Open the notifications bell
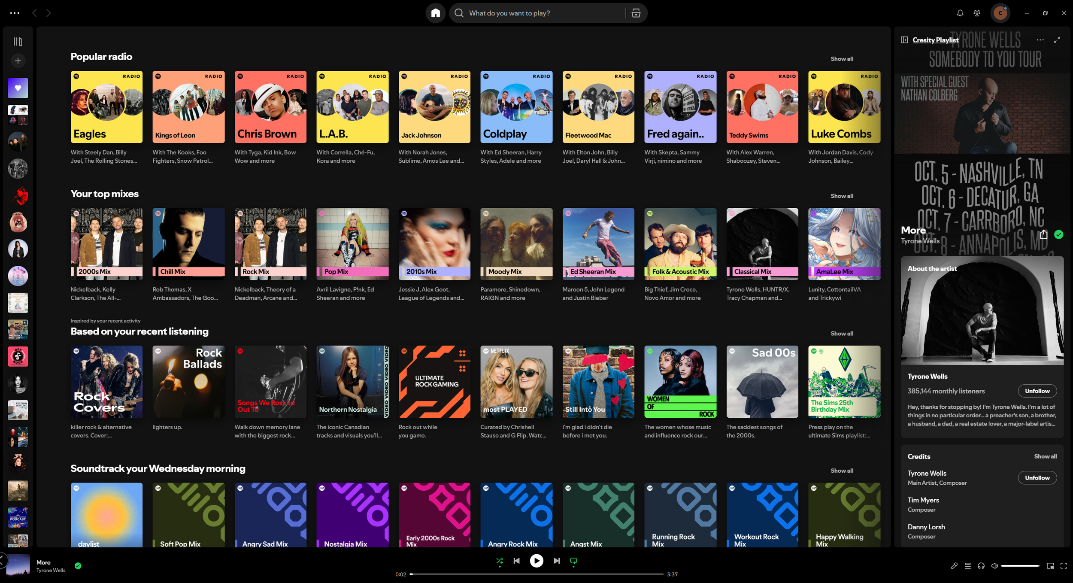The image size is (1073, 583). point(960,13)
